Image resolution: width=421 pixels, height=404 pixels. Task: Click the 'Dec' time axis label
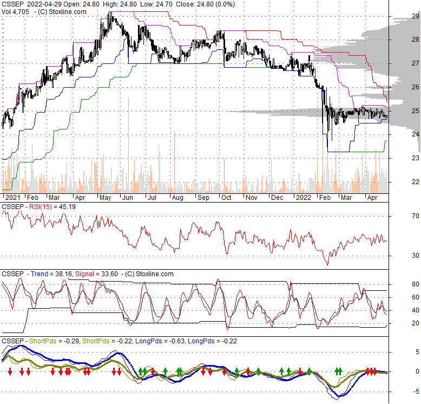[x=277, y=198]
